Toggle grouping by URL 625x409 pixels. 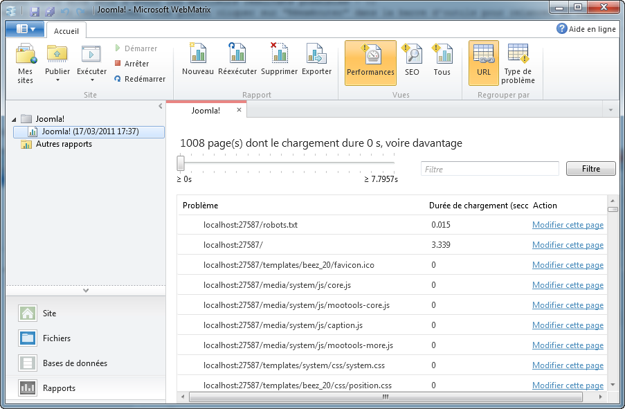pyautogui.click(x=483, y=62)
